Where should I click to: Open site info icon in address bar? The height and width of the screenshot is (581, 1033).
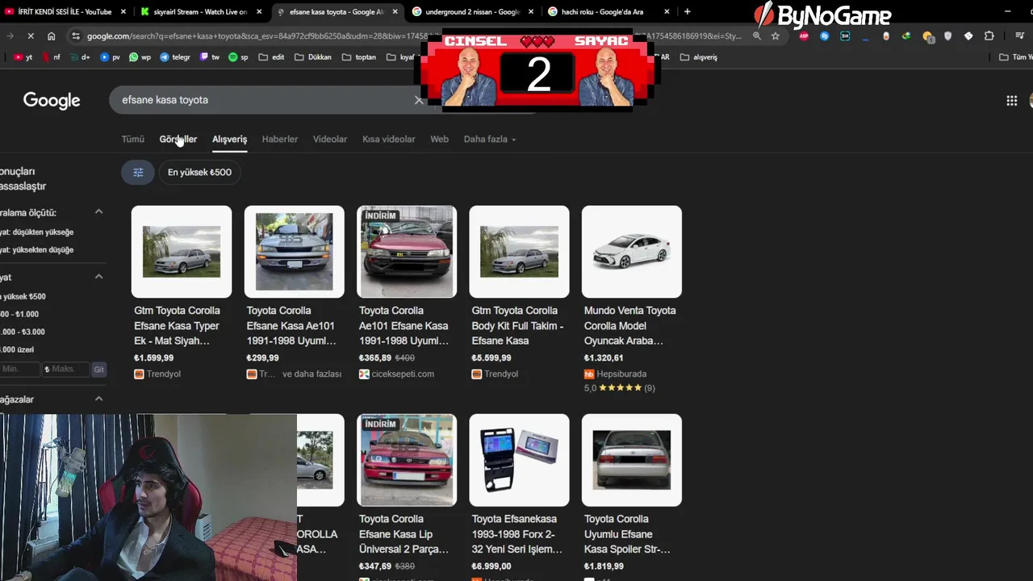76,36
